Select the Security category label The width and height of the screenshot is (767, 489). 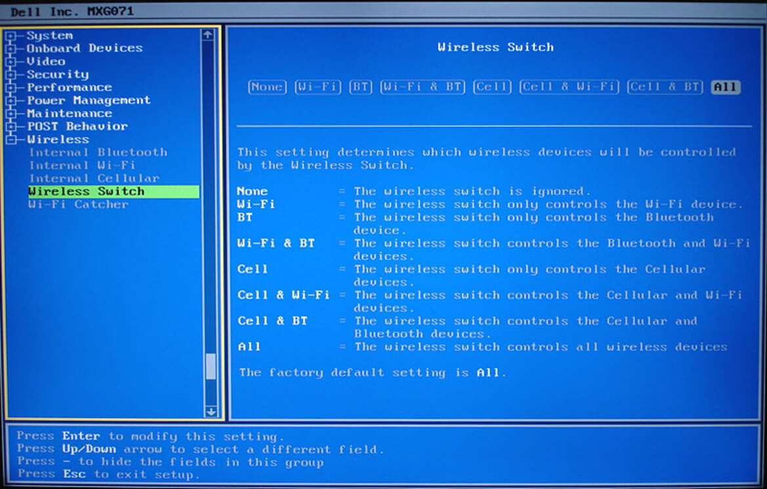(x=58, y=74)
